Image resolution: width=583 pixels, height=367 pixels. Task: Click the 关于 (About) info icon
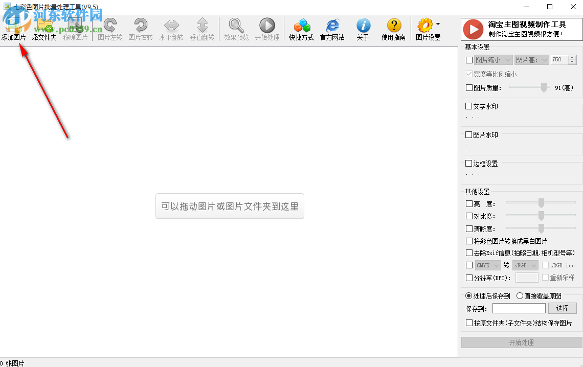pyautogui.click(x=363, y=26)
